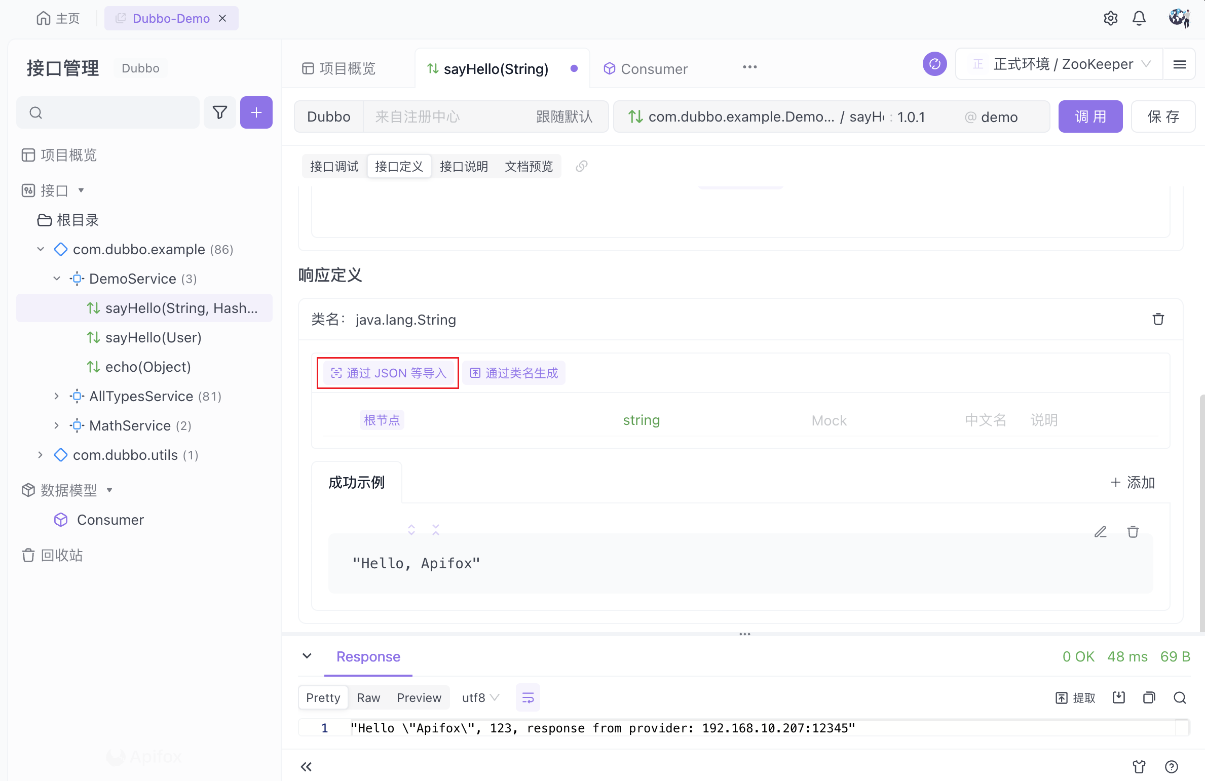Image resolution: width=1205 pixels, height=781 pixels.
Task: Switch response view to Preview
Action: click(419, 697)
